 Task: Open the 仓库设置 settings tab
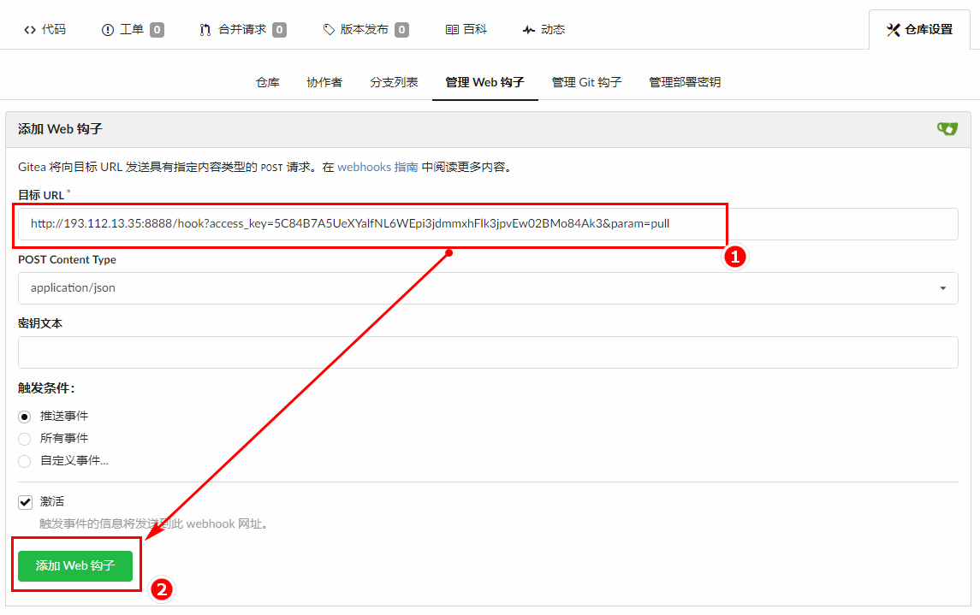[919, 29]
